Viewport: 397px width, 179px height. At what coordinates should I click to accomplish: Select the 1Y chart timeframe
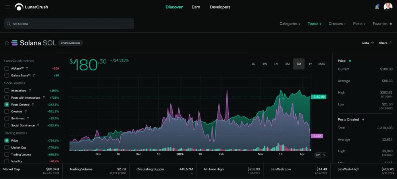310,64
